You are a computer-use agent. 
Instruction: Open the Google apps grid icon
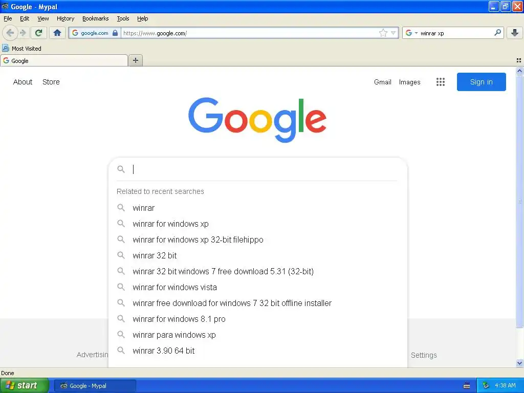441,82
